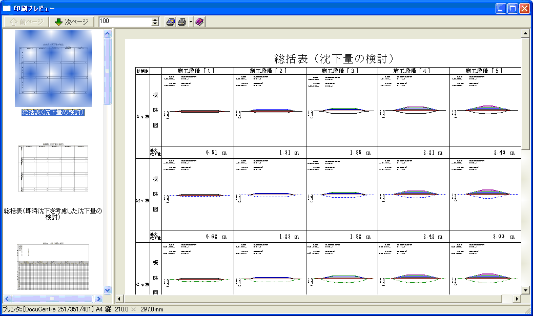Click the thumbnail panel scroll down arrow

point(108,290)
